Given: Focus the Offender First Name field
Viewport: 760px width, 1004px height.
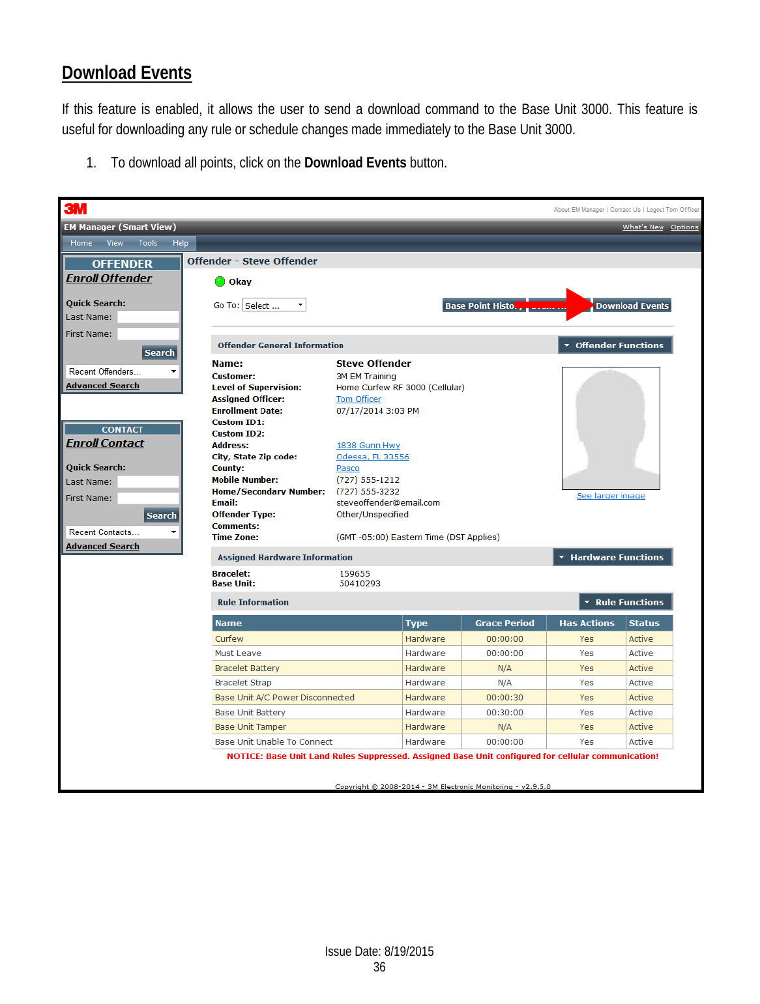Looking at the screenshot, I should point(148,334).
